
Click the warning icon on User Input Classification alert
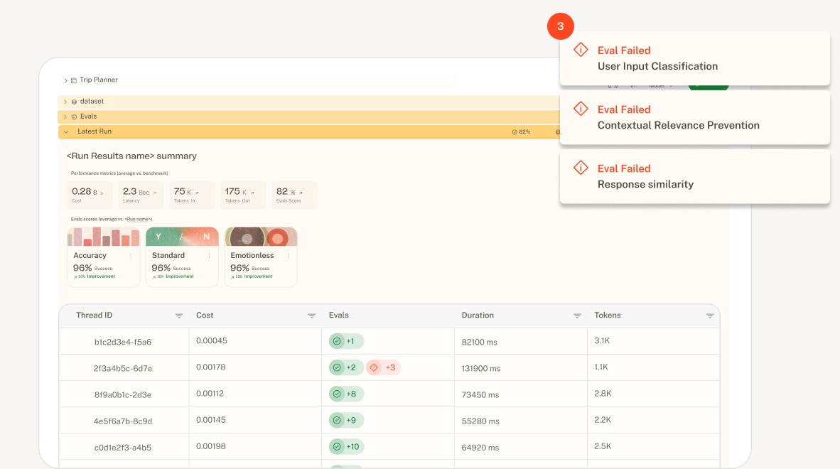click(x=581, y=50)
